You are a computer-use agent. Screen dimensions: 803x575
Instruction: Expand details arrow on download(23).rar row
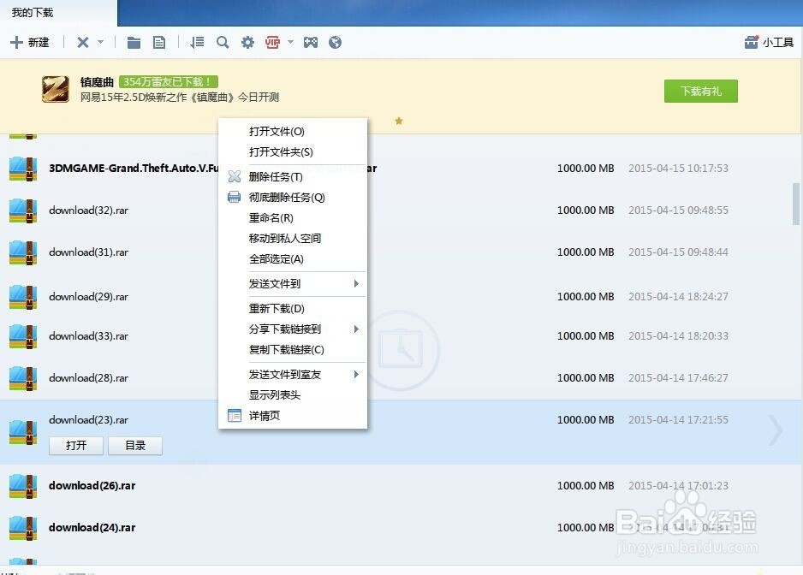[x=776, y=430]
